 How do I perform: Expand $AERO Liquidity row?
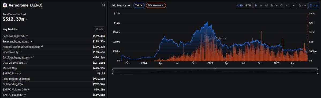pos(25,95)
